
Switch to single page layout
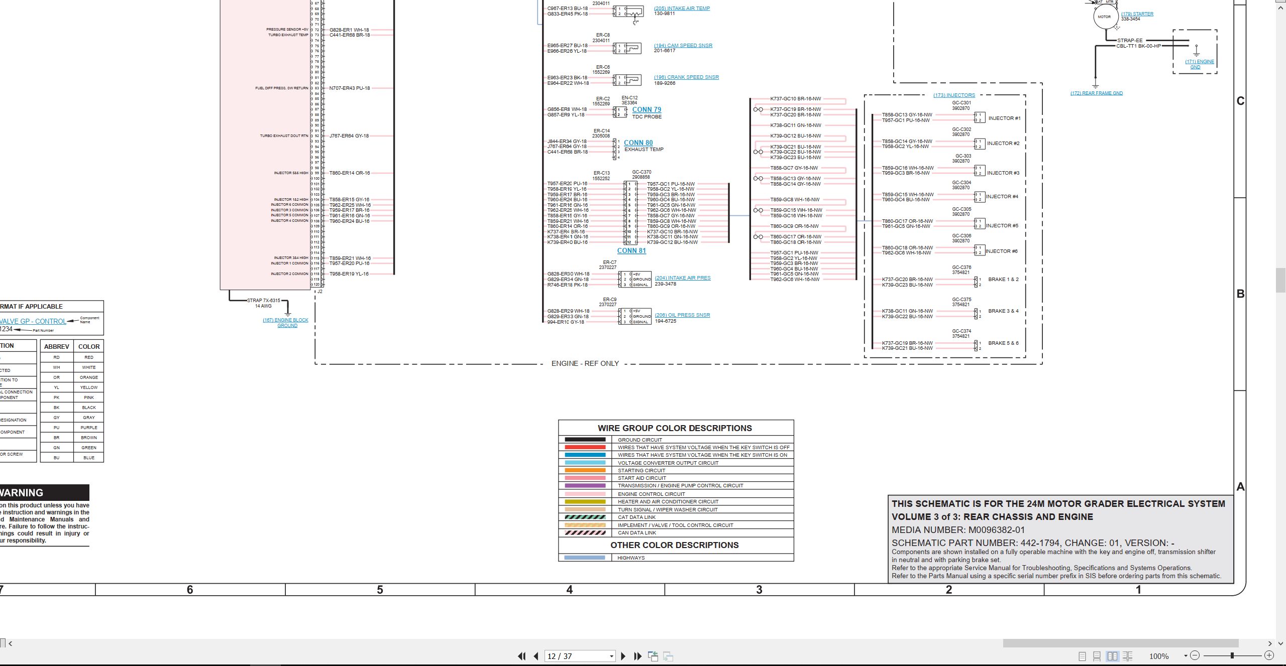tap(1083, 656)
